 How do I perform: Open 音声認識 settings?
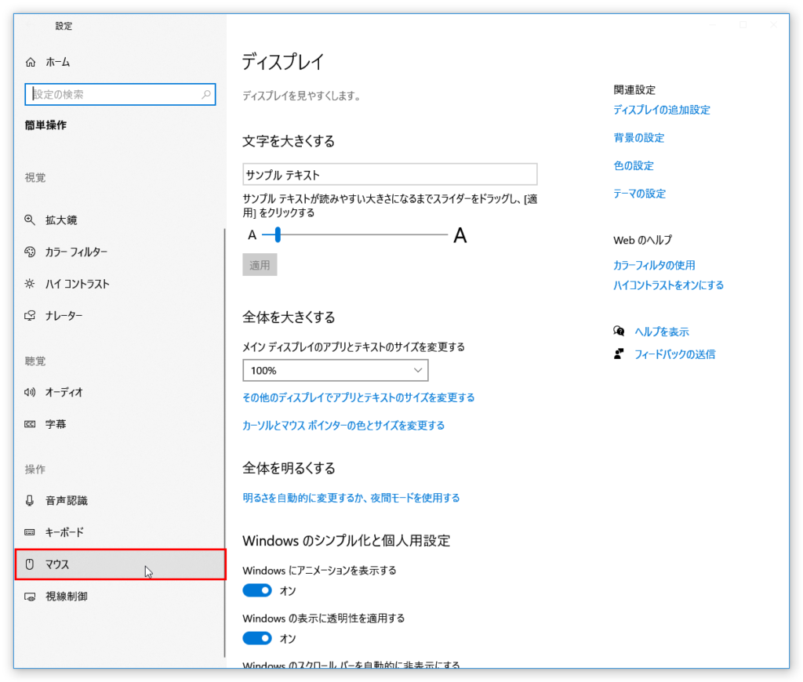pos(119,500)
